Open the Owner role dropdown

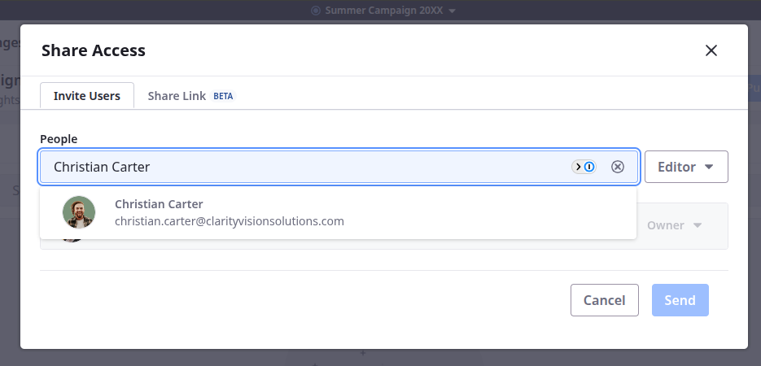(675, 225)
